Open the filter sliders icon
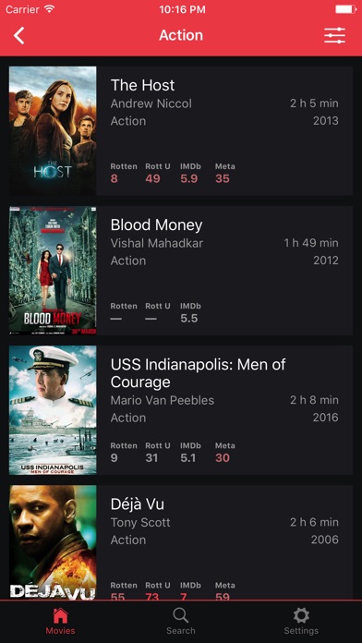 334,36
